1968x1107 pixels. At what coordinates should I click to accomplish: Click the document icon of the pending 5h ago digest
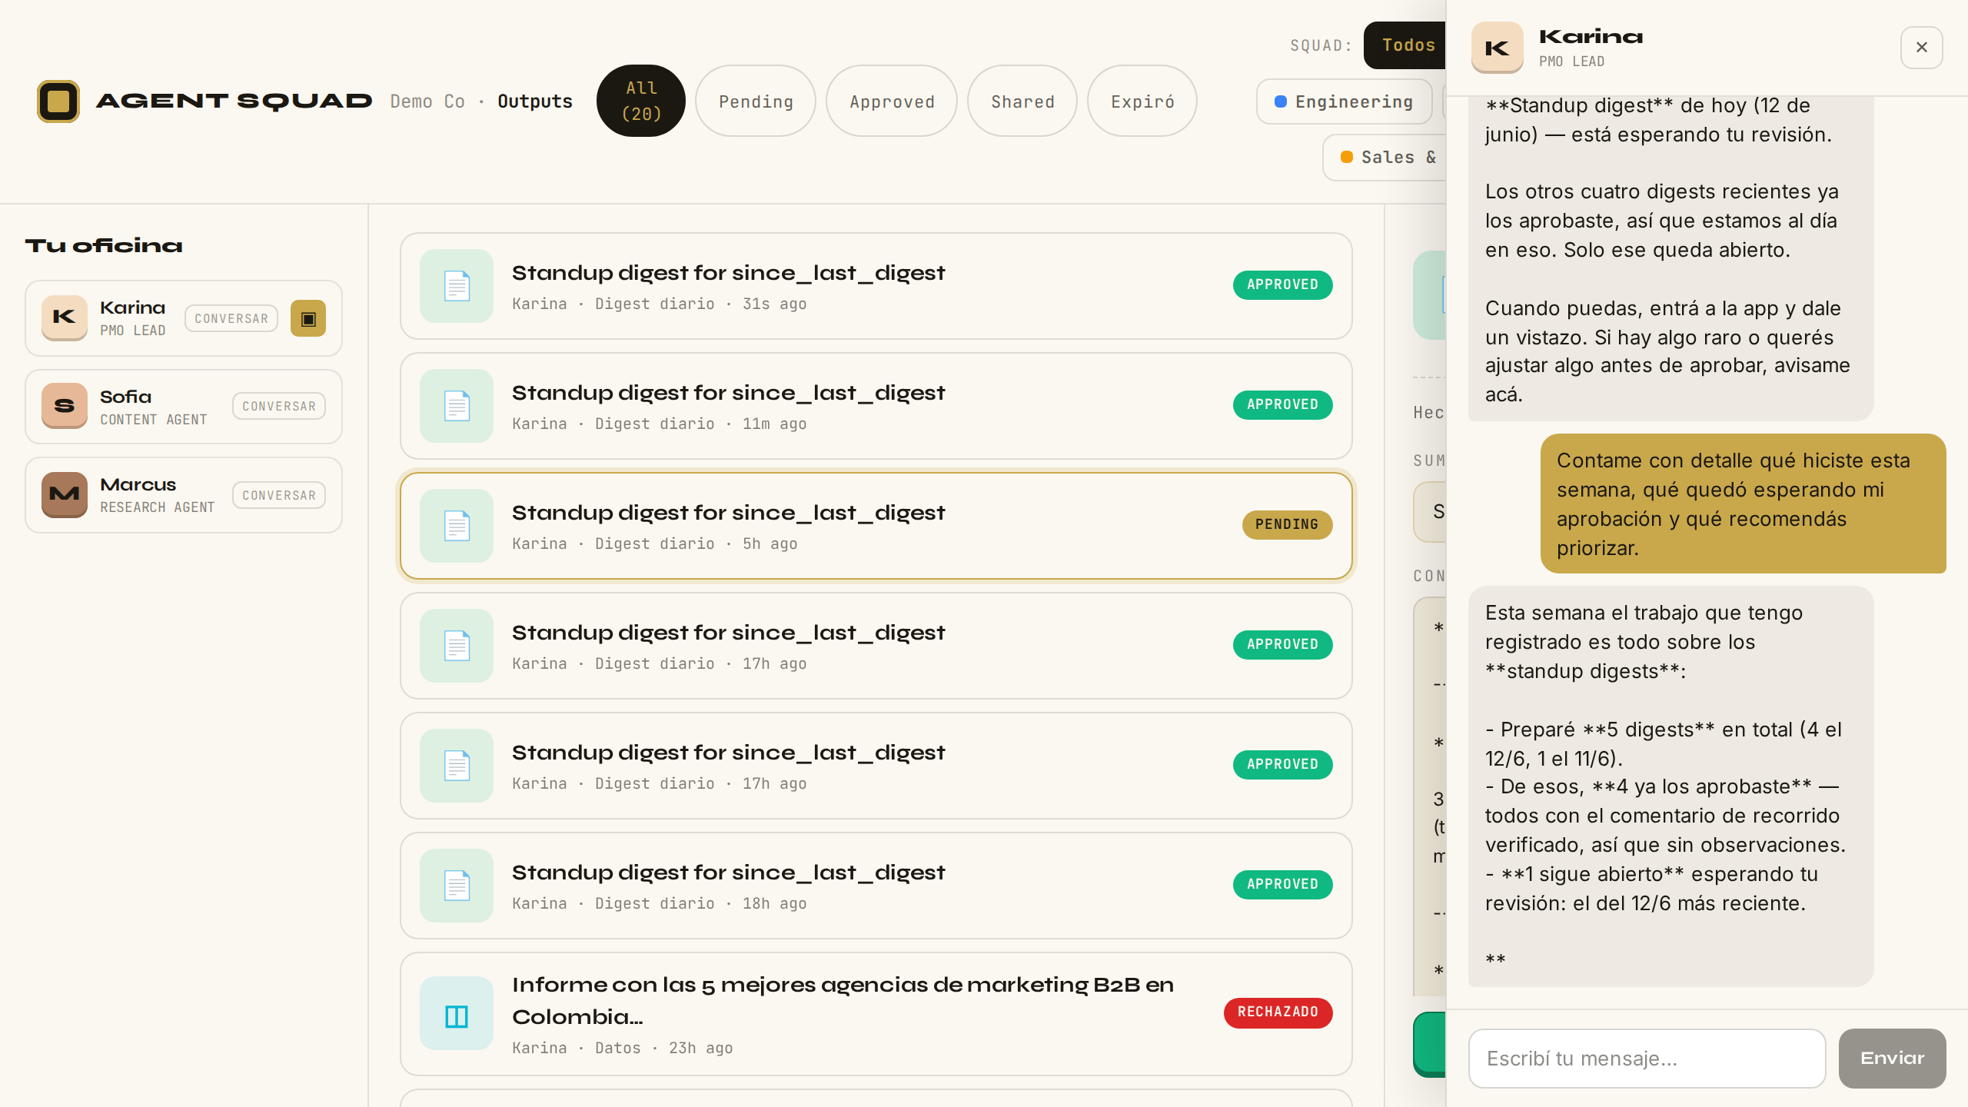457,526
